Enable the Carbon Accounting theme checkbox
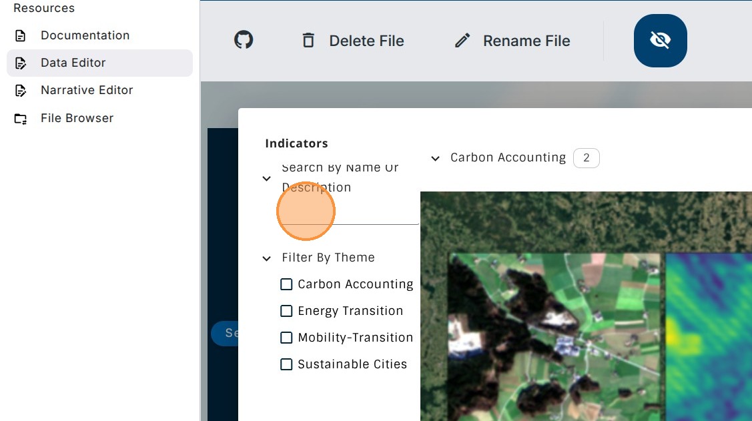This screenshot has width=752, height=421. [x=286, y=284]
